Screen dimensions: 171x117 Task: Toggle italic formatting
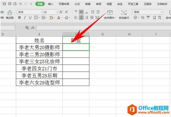(25, 18)
